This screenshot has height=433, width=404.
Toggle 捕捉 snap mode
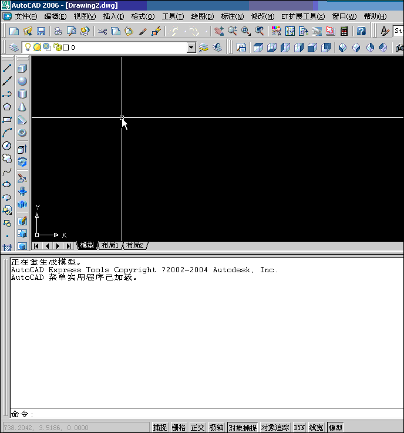click(160, 428)
